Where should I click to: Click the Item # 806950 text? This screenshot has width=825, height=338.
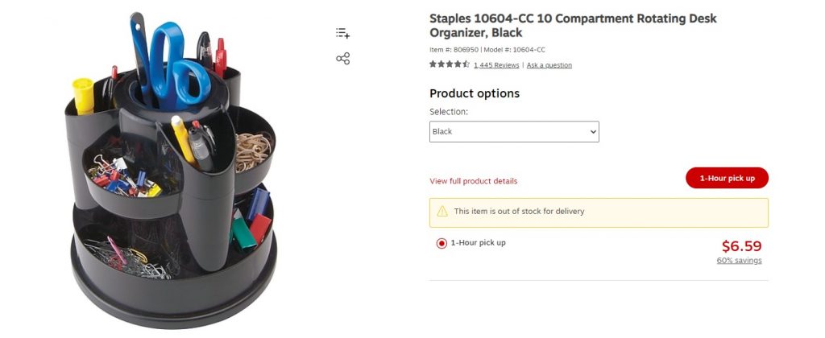click(454, 50)
